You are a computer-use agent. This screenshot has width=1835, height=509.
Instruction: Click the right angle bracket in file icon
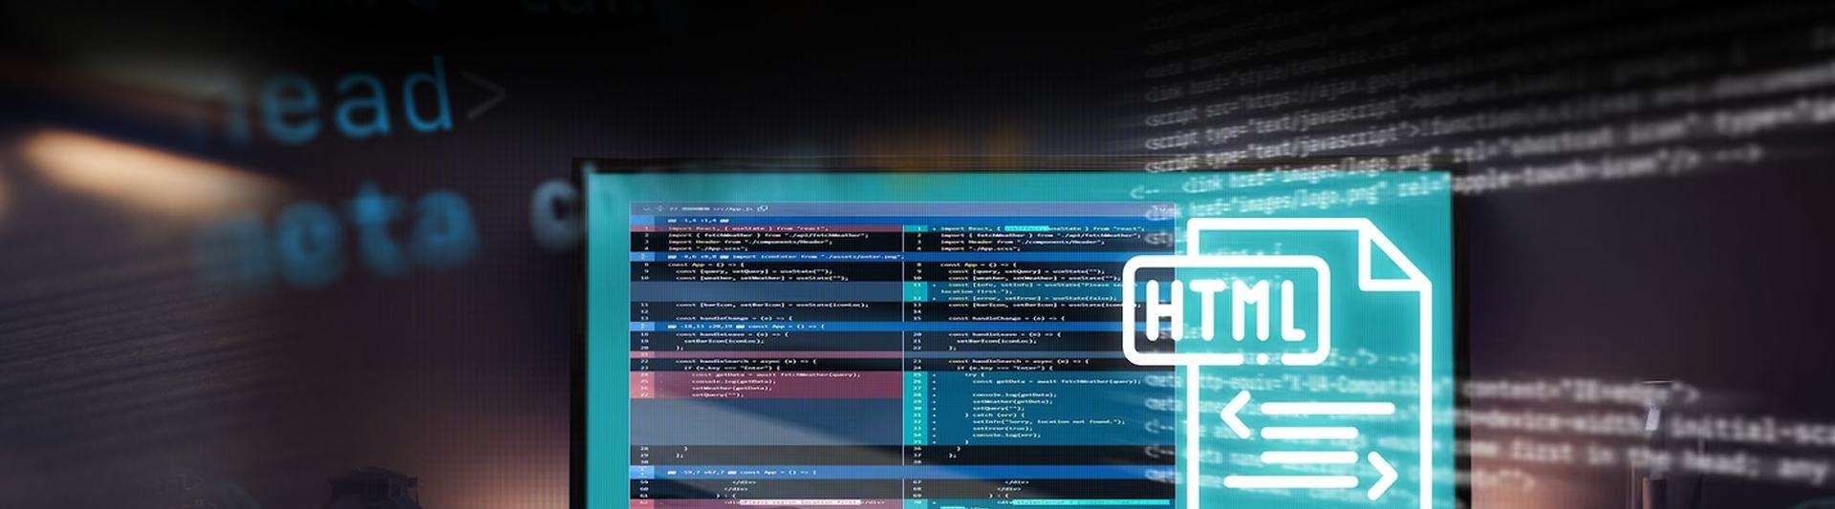point(1380,474)
